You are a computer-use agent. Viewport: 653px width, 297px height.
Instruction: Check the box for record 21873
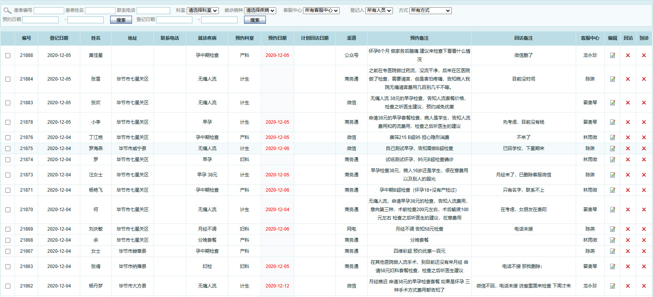point(8,175)
